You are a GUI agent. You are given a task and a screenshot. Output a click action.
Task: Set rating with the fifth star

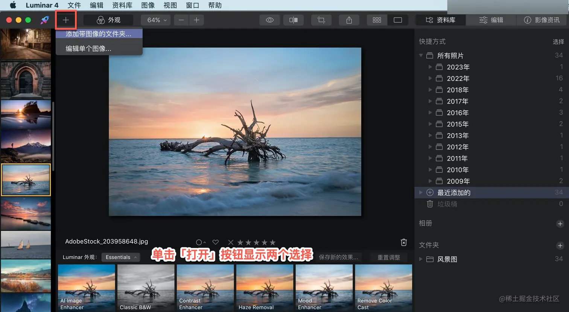click(x=273, y=242)
